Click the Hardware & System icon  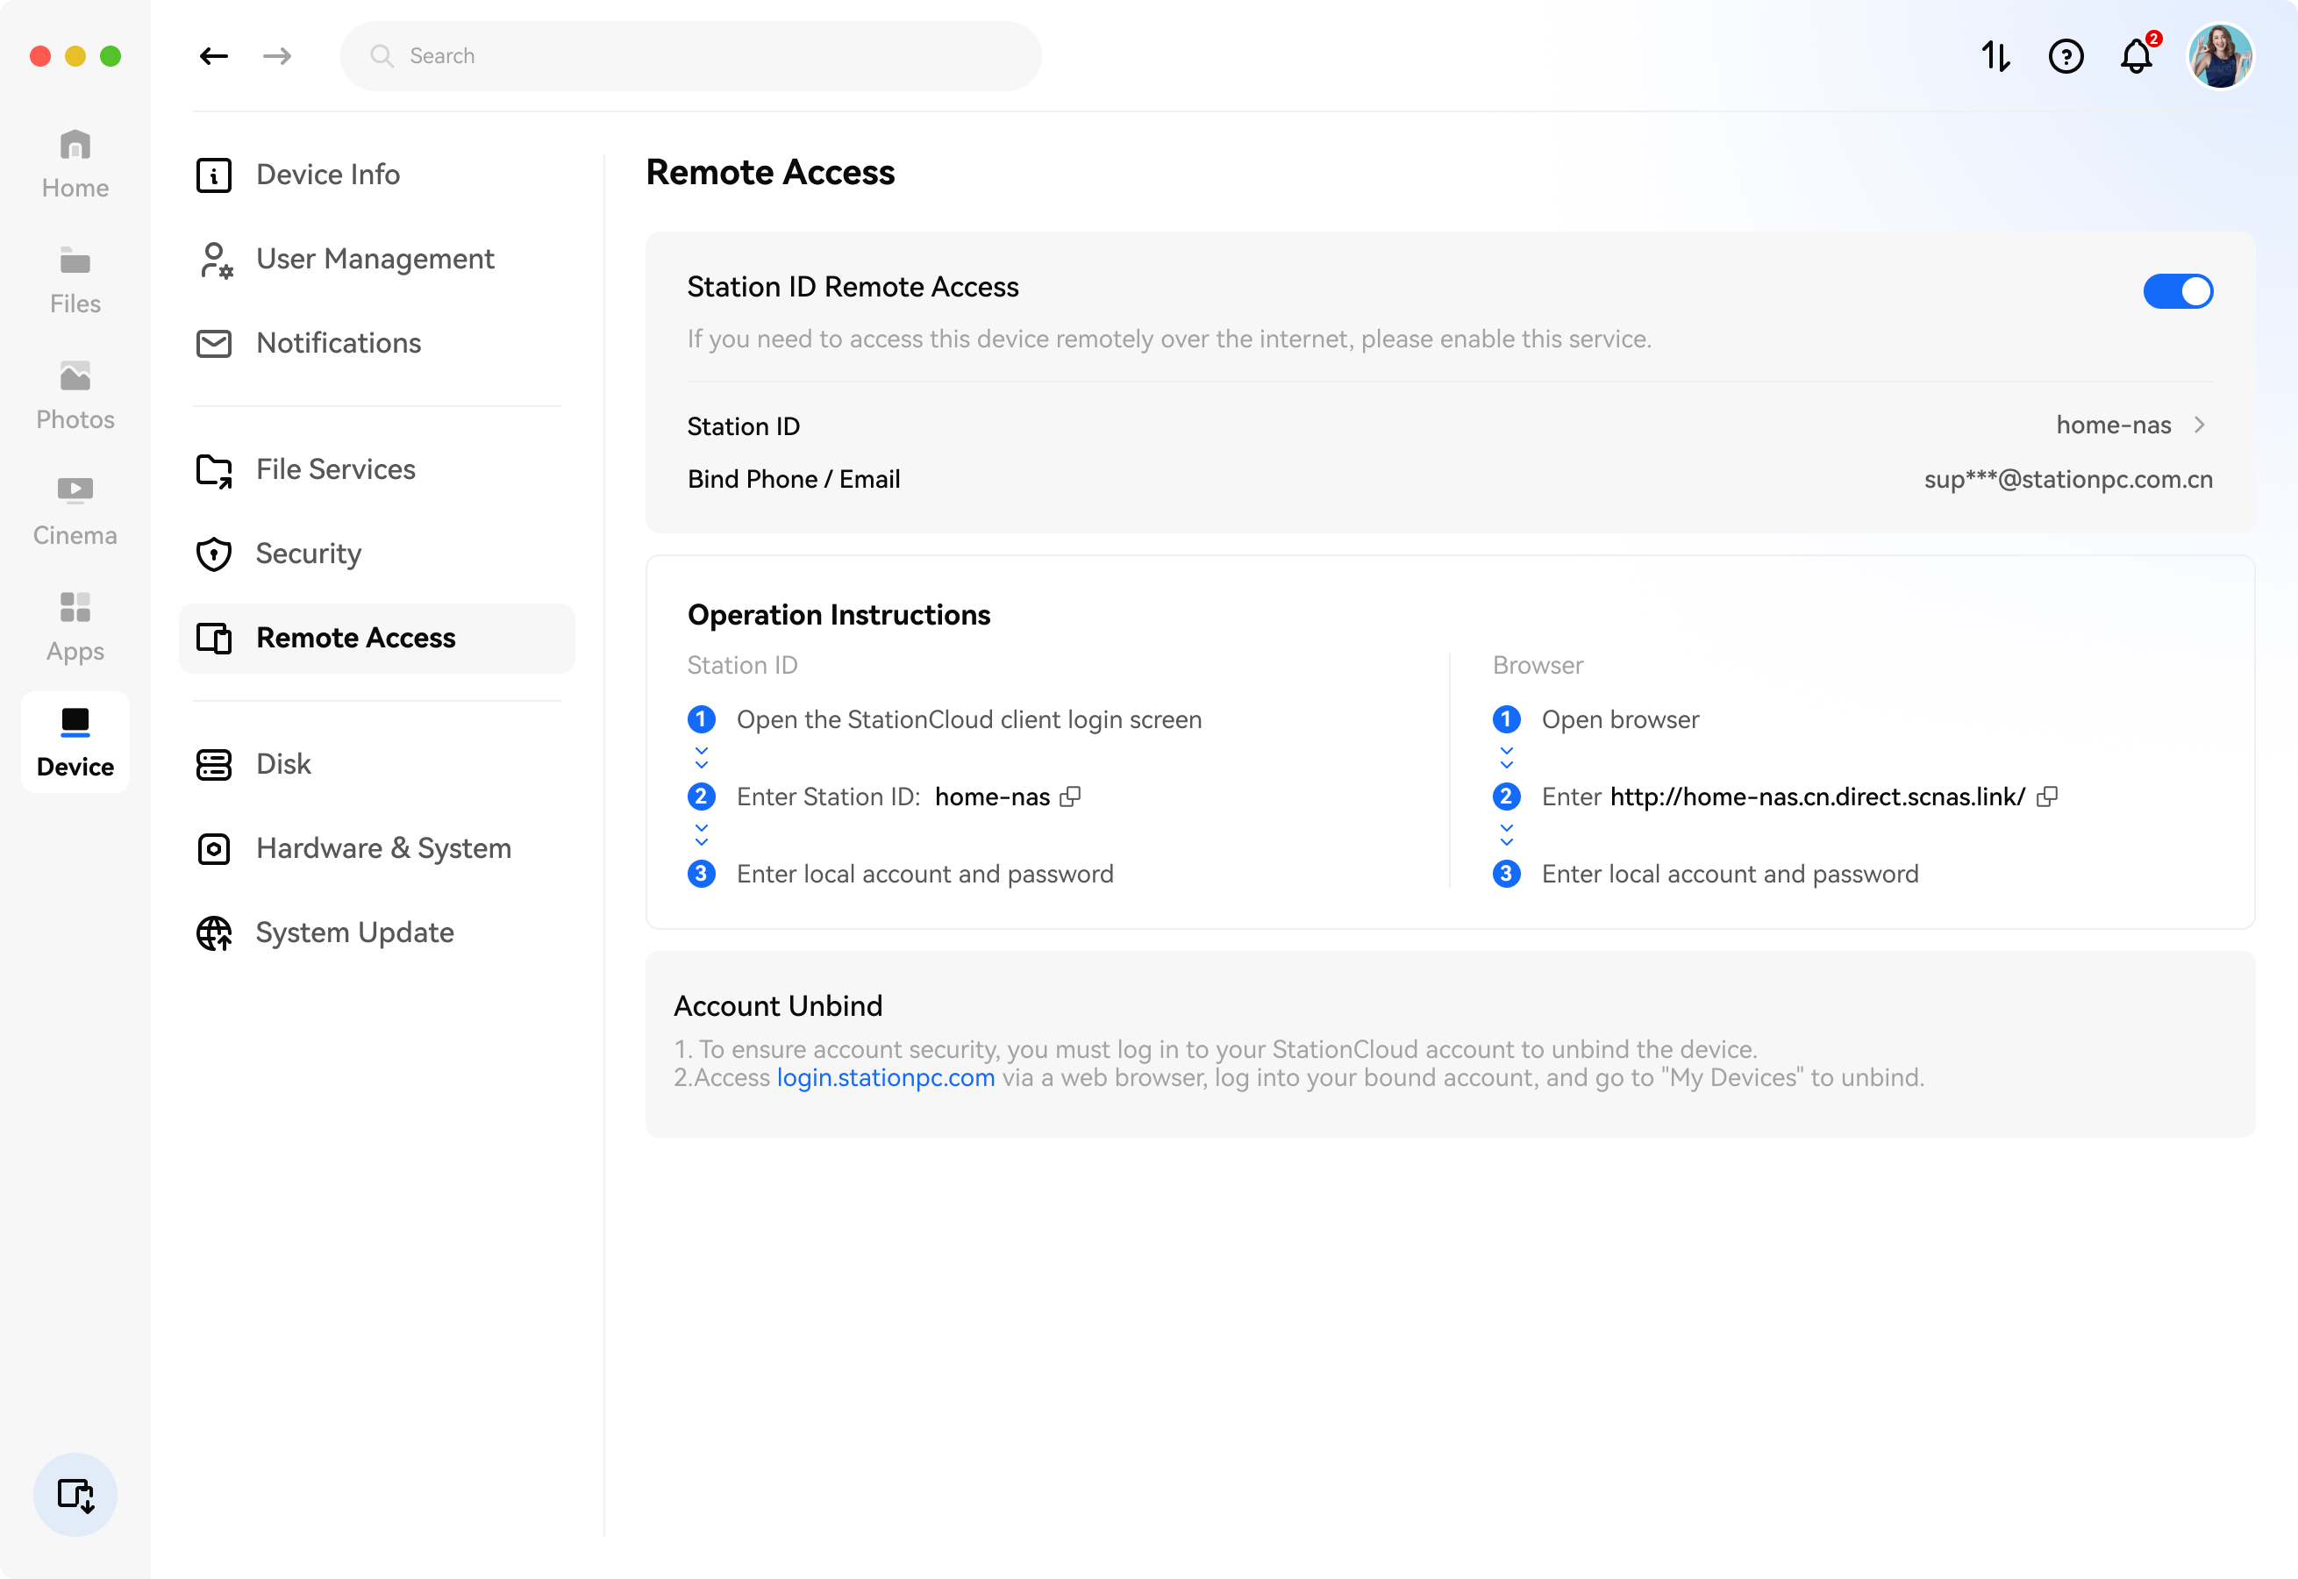214,849
